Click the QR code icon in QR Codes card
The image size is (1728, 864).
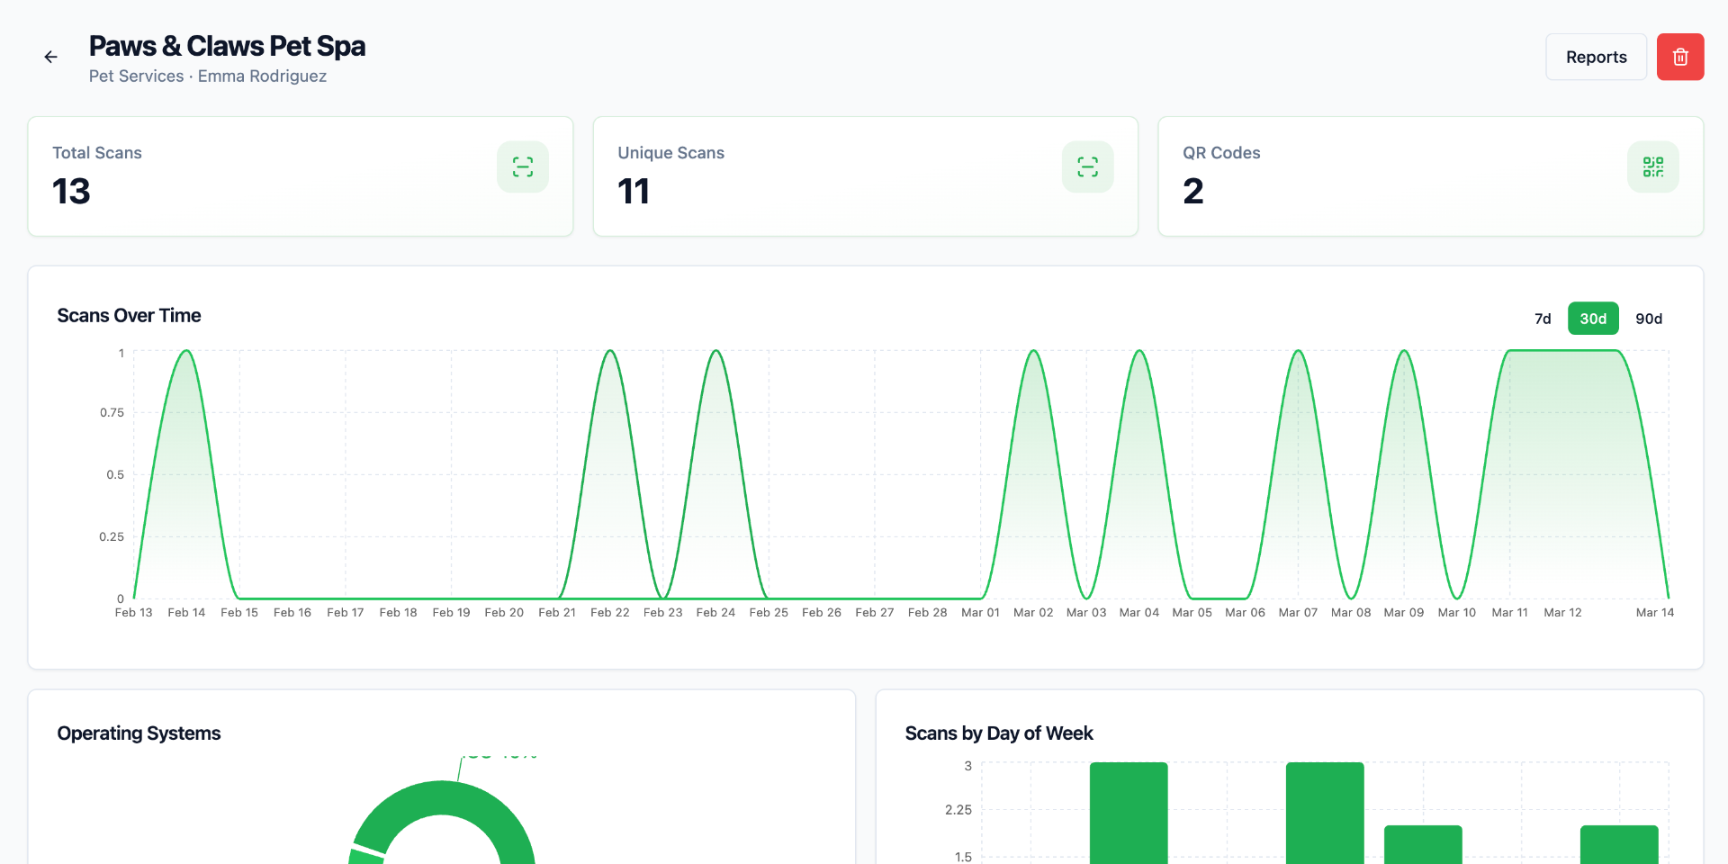click(x=1653, y=166)
